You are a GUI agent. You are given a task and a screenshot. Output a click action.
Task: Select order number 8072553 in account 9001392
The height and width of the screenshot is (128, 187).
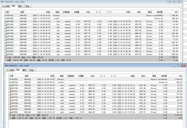(x=15, y=112)
